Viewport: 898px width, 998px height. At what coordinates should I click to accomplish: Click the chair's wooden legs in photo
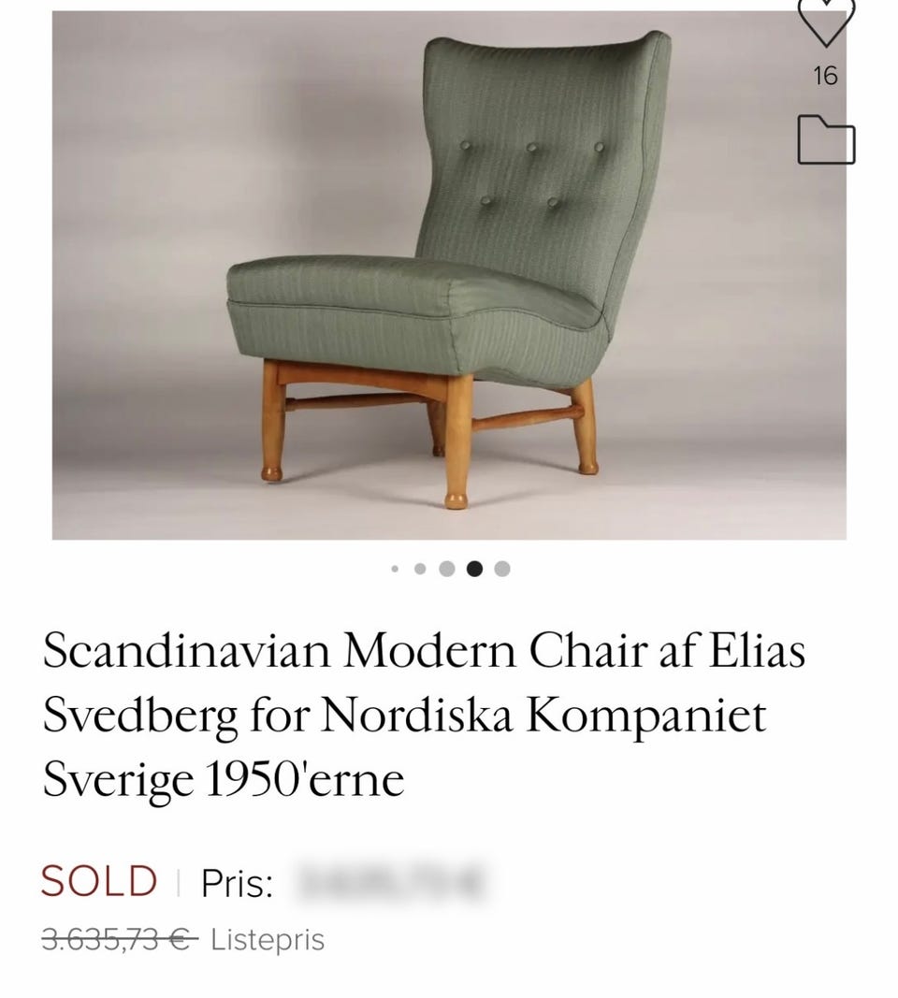coord(457,440)
